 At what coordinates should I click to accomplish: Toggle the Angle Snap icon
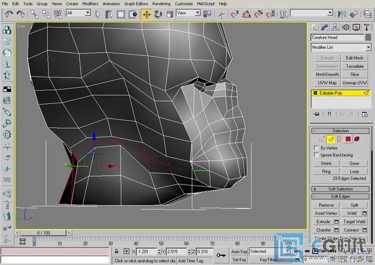(x=246, y=14)
